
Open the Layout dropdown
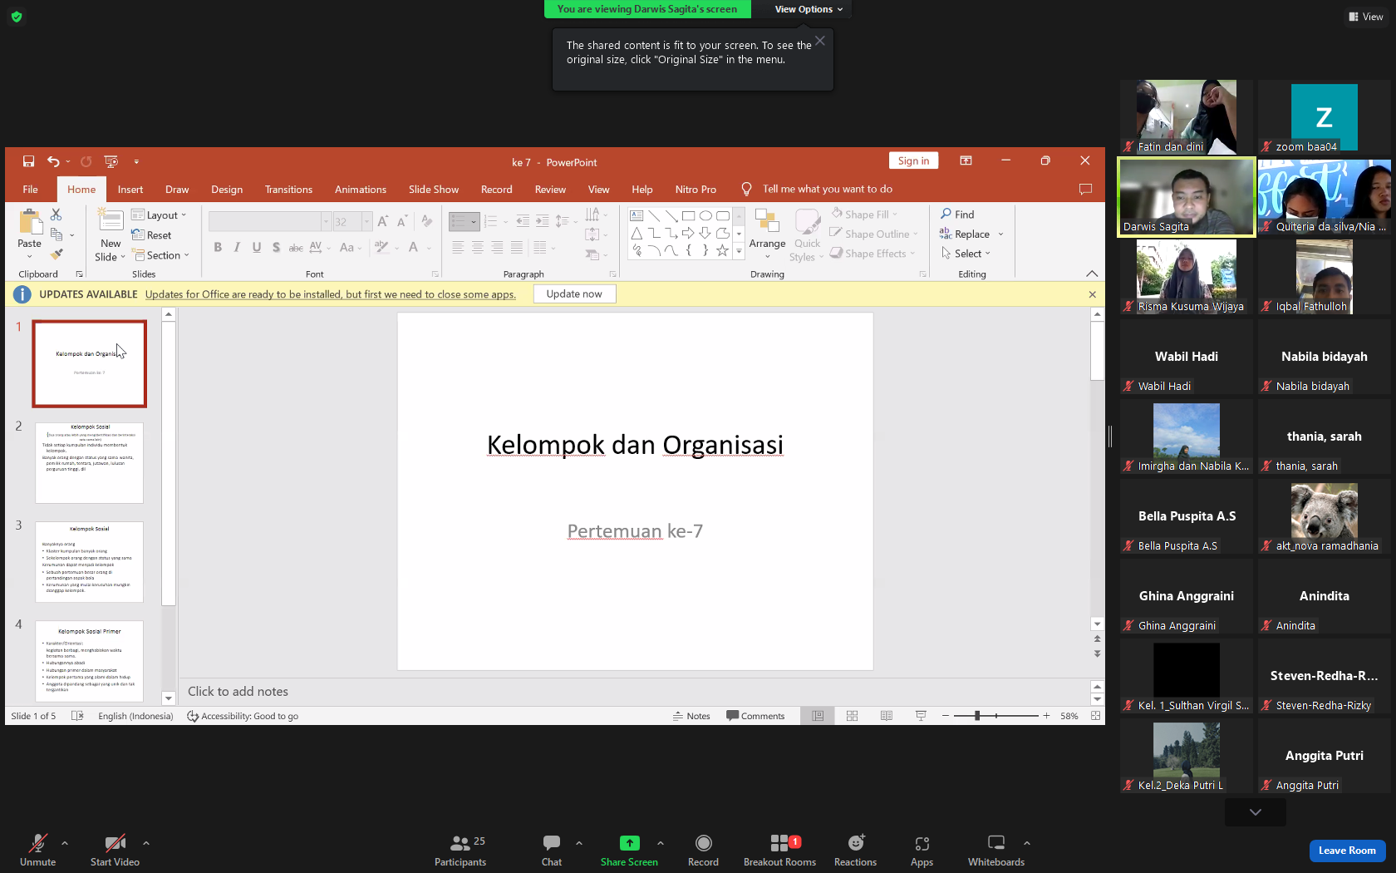click(159, 215)
